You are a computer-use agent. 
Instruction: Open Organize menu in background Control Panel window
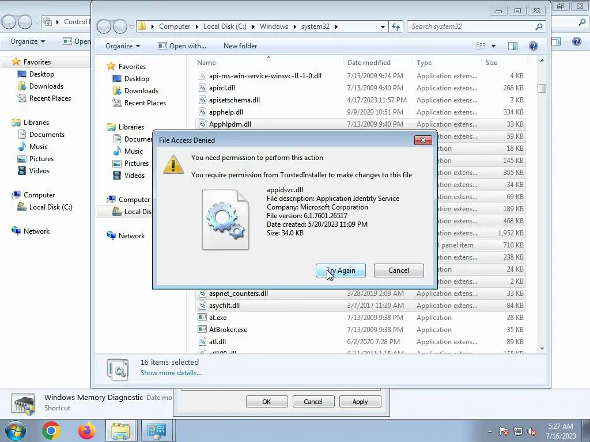[x=28, y=41]
